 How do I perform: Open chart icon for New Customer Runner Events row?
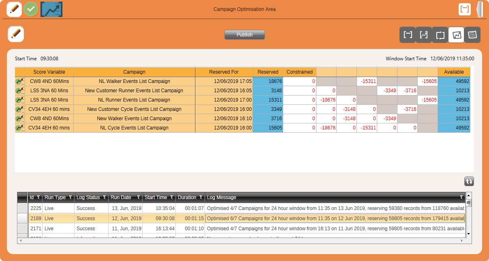(x=19, y=91)
